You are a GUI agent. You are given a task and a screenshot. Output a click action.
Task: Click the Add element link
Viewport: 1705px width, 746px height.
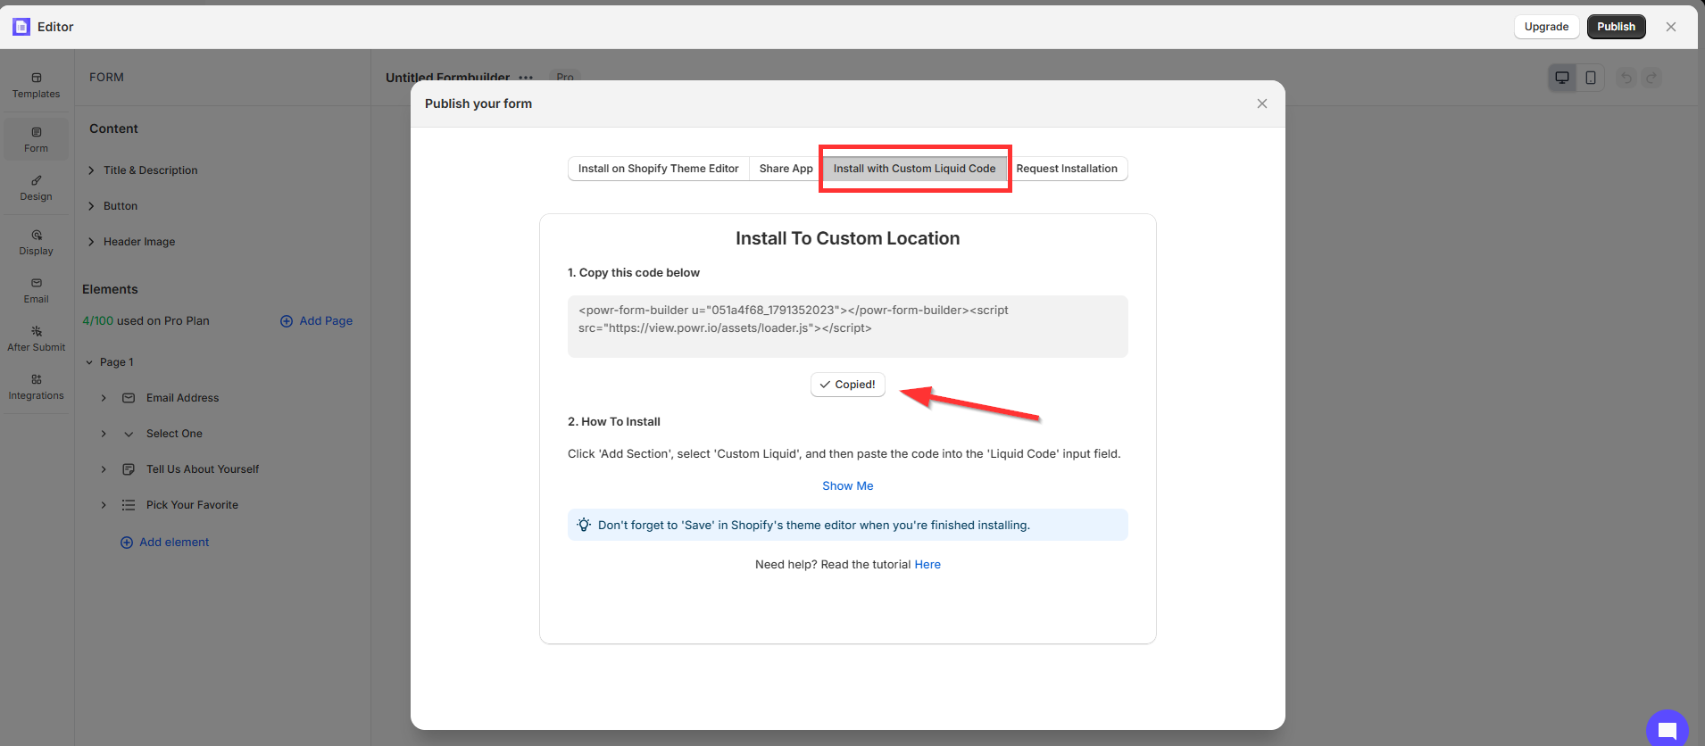165,543
